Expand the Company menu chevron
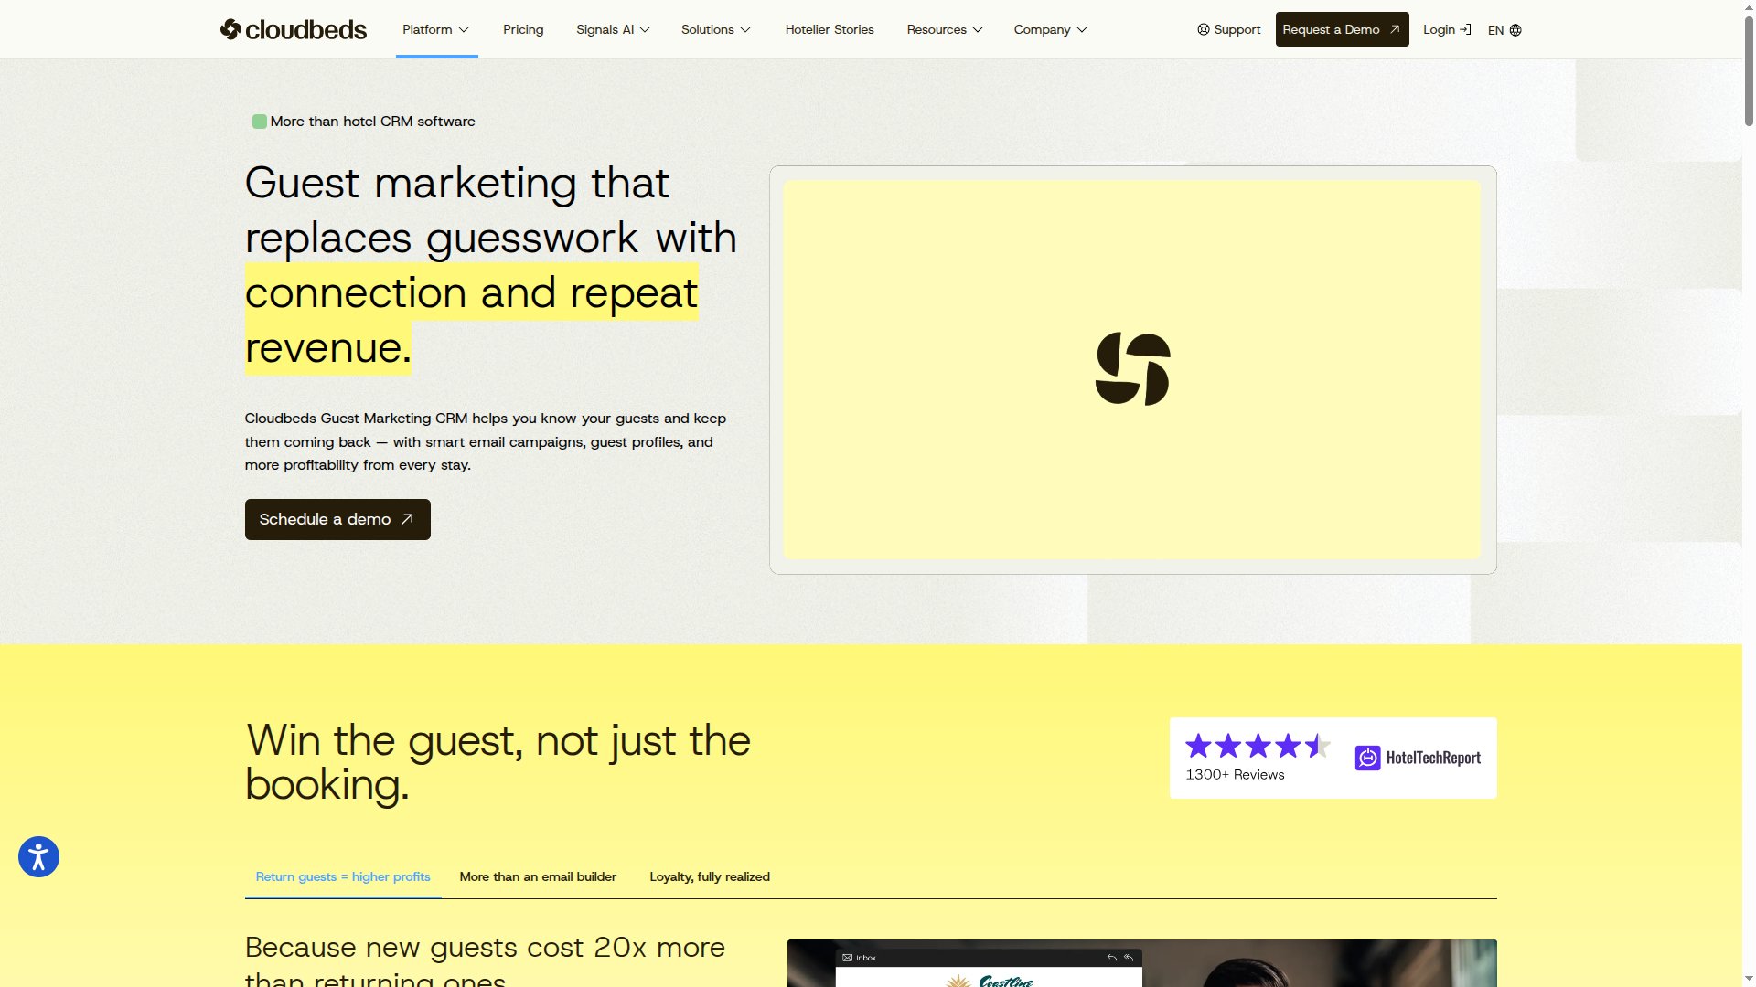 (1081, 29)
